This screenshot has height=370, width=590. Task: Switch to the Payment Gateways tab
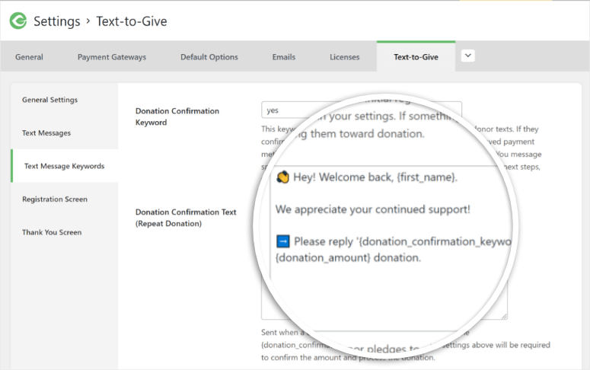click(x=112, y=57)
